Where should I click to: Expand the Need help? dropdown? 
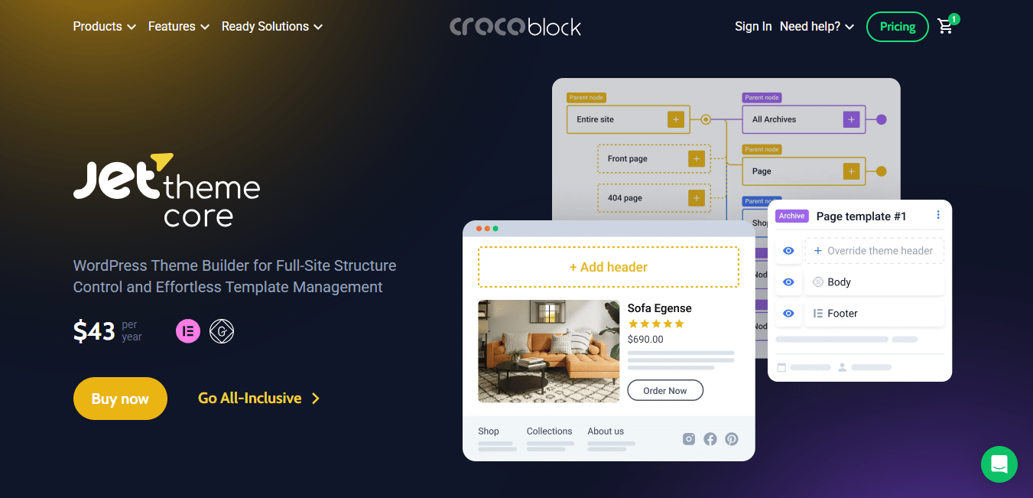(x=817, y=27)
